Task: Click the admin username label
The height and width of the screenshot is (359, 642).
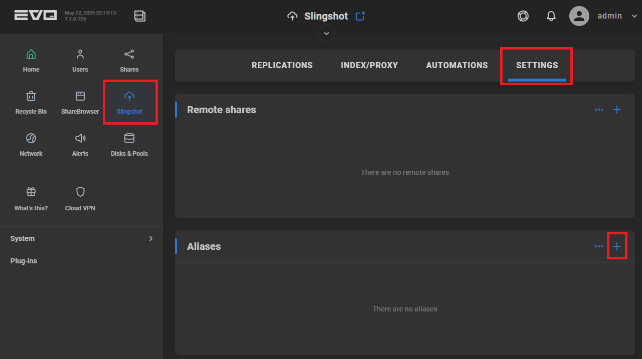Action: (x=610, y=16)
